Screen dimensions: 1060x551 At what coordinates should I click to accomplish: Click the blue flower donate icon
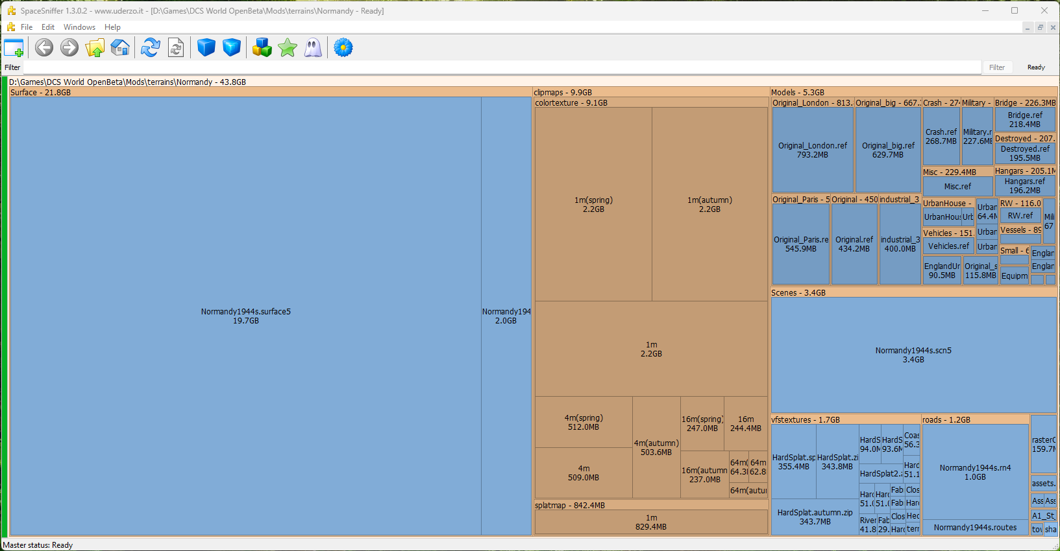pyautogui.click(x=343, y=47)
